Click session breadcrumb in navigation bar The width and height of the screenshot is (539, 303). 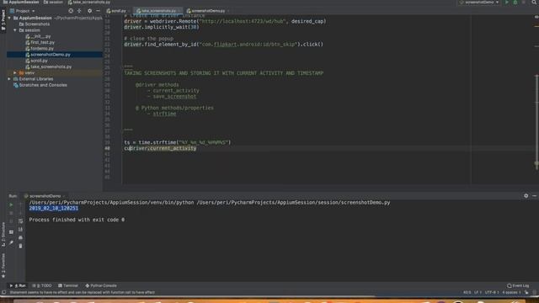coord(53,3)
